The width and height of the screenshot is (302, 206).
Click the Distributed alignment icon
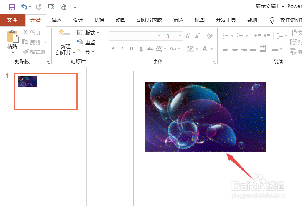point(262,49)
